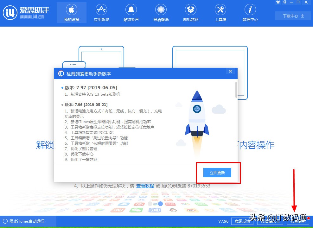Click the line 优化了一键越狱
The width and height of the screenshot is (313, 228).
pos(81,159)
